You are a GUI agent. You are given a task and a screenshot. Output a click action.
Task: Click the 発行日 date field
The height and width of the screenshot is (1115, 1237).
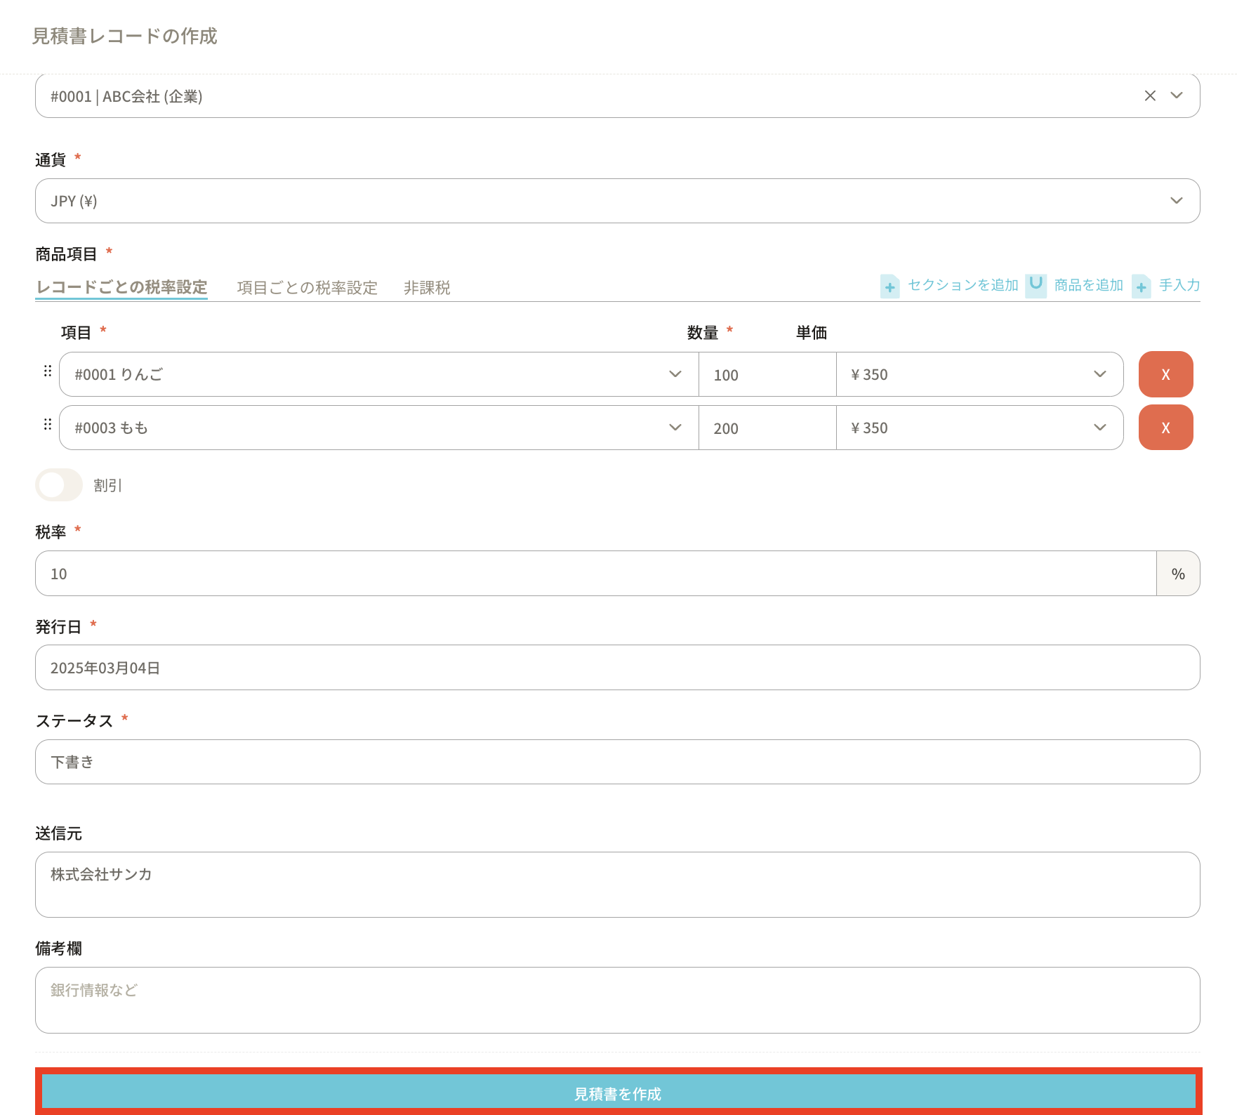coord(617,668)
